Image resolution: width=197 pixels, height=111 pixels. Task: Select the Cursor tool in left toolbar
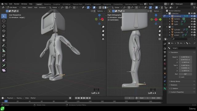[4, 21]
